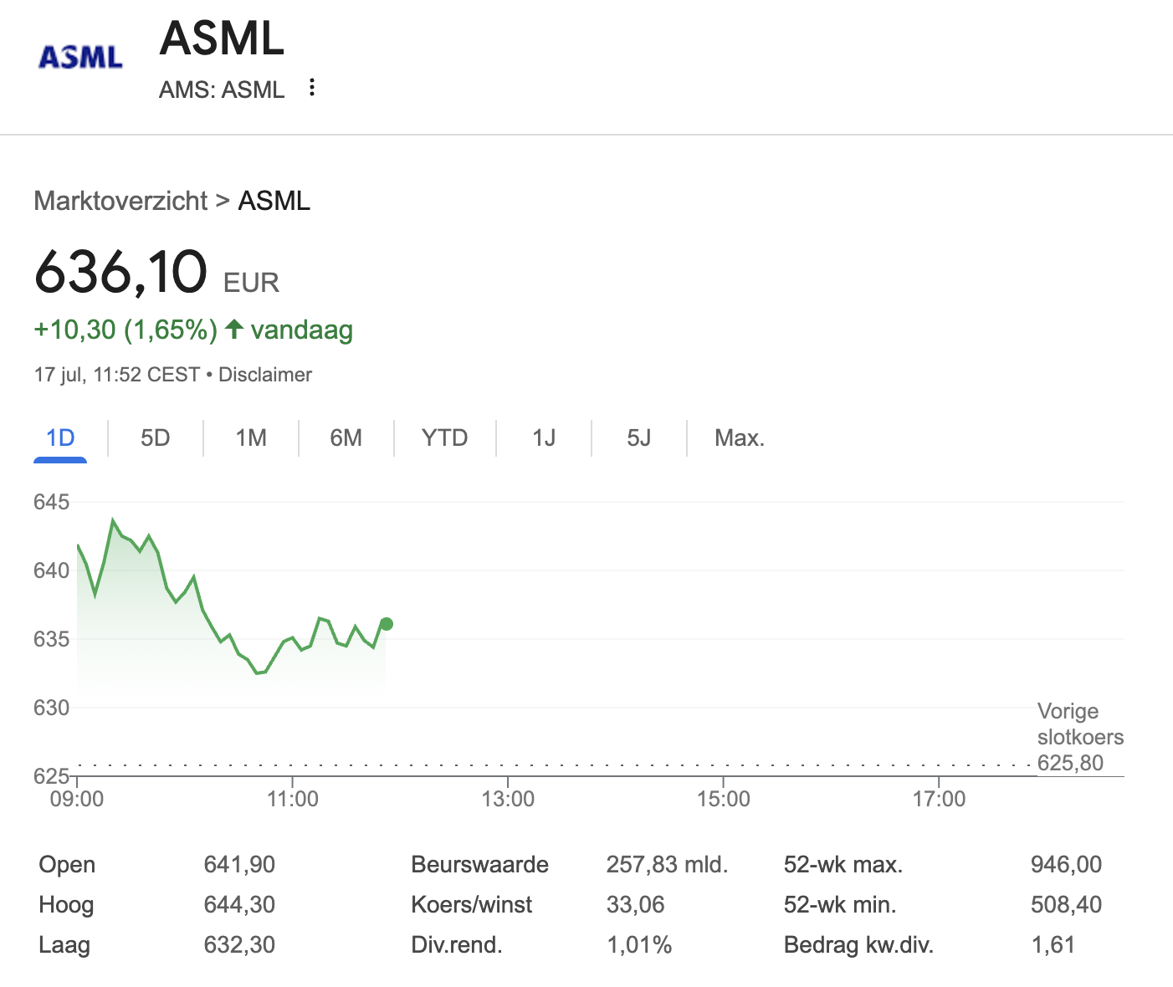Click the green up arrow next to vandaag
This screenshot has width=1173, height=987.
pos(234,330)
